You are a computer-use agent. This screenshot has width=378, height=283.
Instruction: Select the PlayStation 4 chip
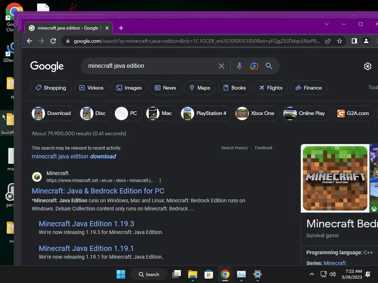[206, 113]
